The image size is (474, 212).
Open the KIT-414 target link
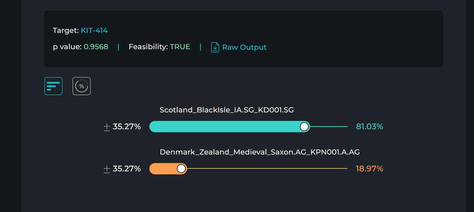point(94,30)
